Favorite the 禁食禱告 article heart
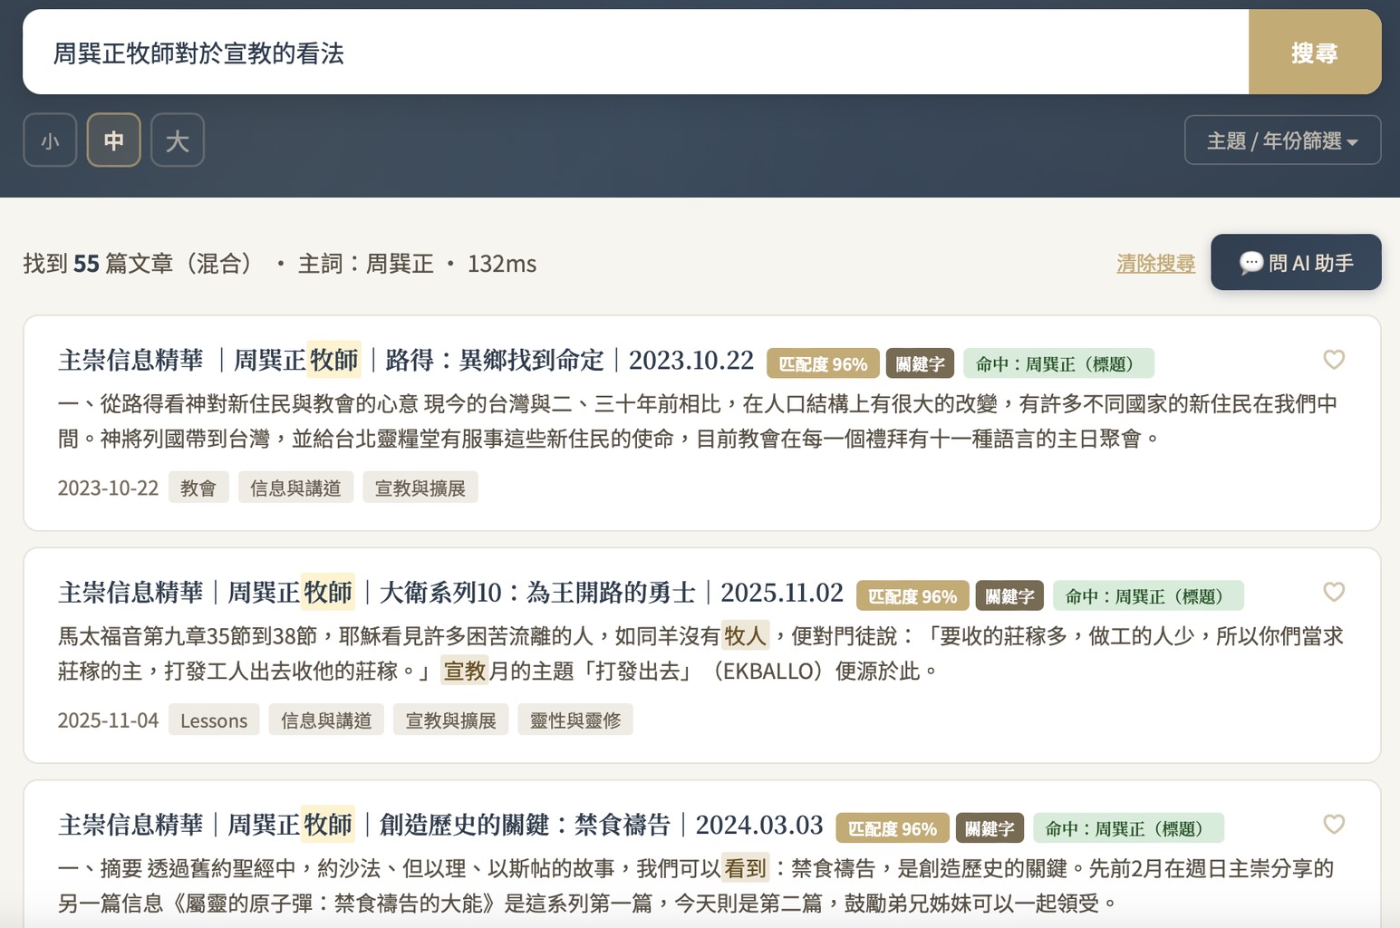 click(x=1334, y=824)
